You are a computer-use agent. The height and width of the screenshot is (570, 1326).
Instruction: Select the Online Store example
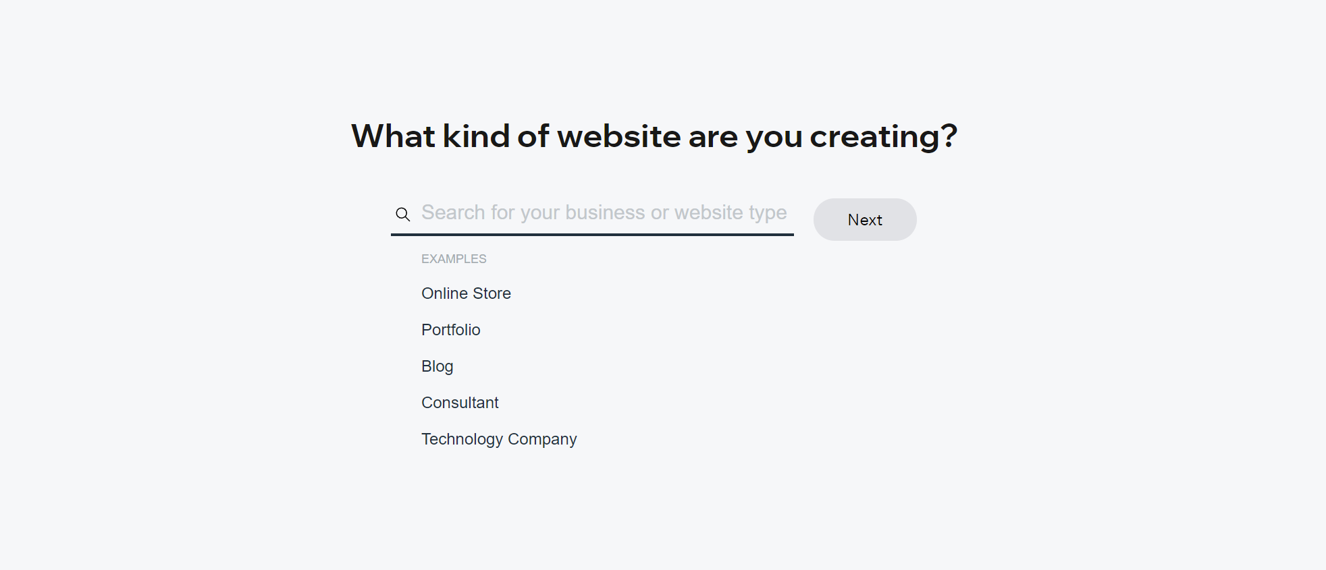tap(466, 293)
